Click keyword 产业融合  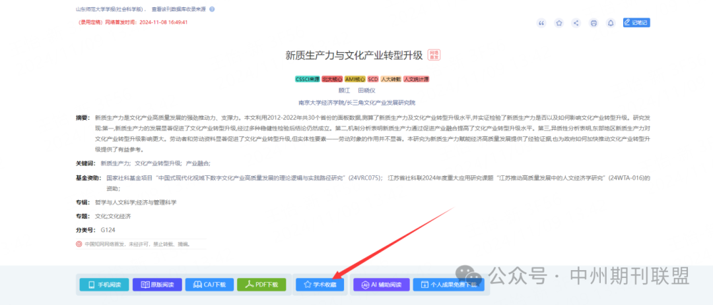(x=198, y=163)
